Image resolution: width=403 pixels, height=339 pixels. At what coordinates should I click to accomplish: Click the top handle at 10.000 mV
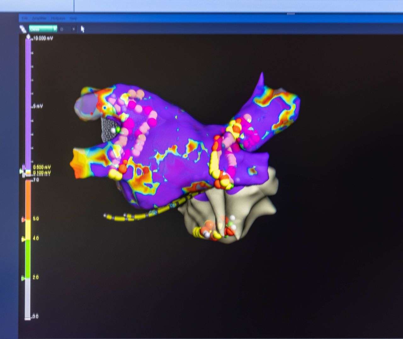point(28,37)
